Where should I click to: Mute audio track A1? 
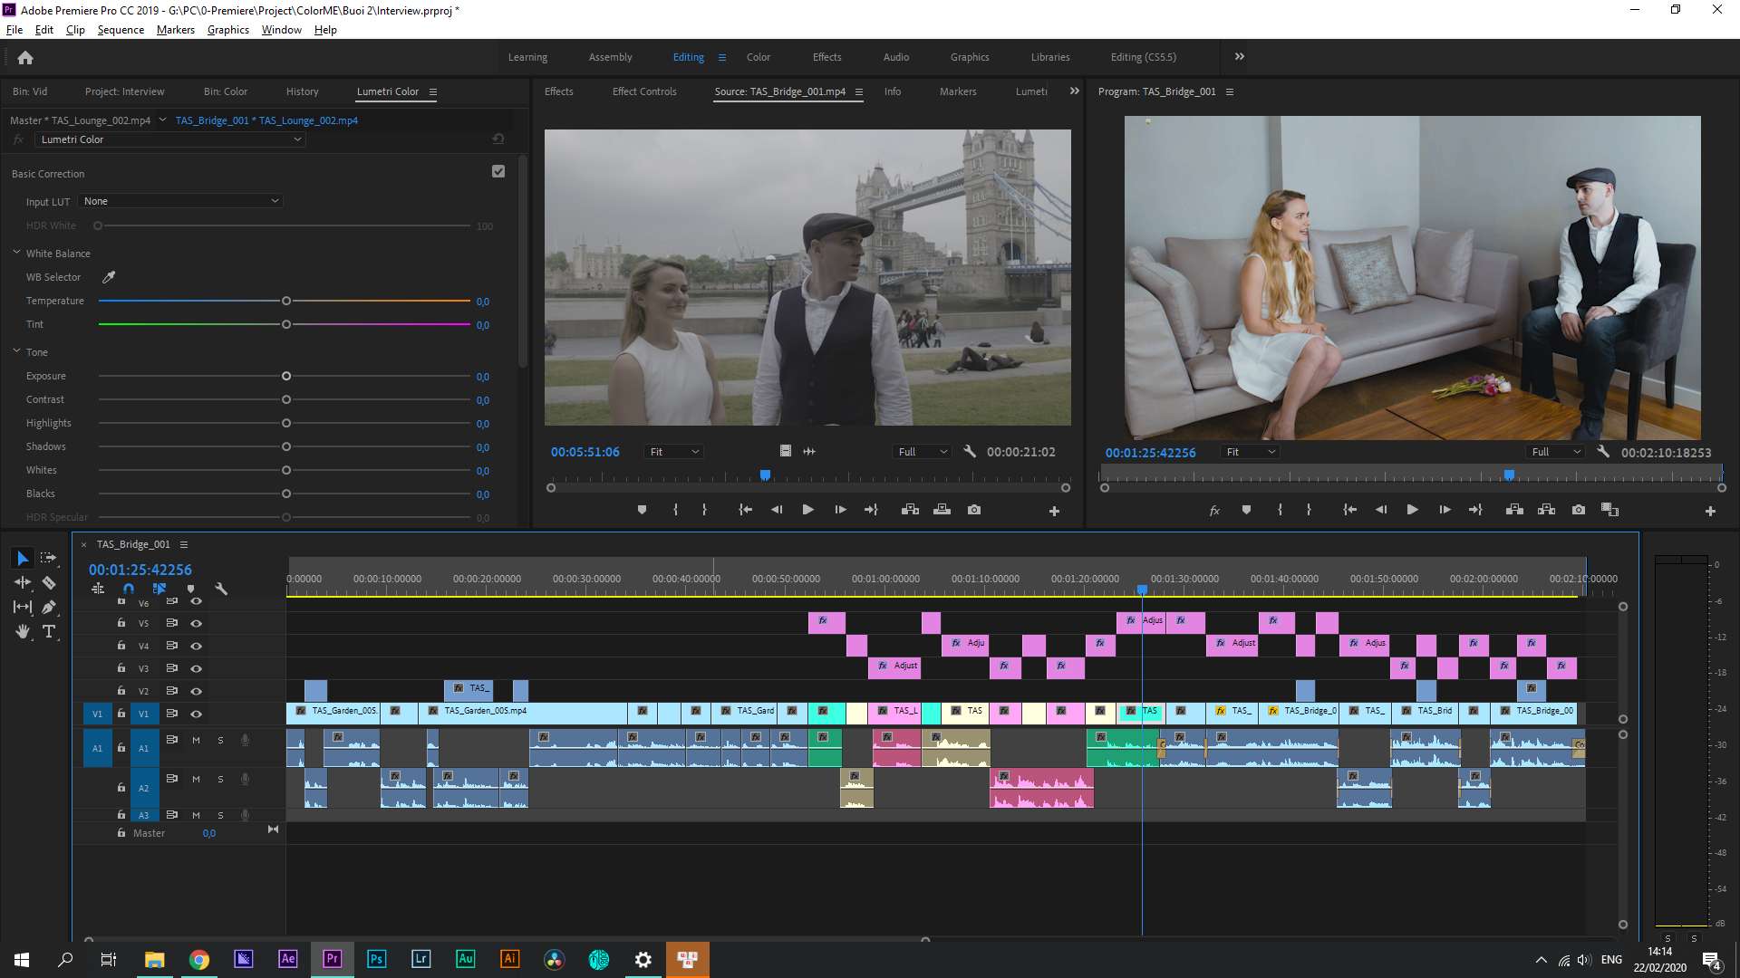(x=196, y=740)
